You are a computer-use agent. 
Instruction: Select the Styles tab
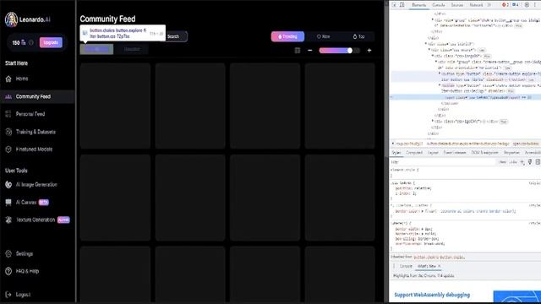[x=396, y=152]
